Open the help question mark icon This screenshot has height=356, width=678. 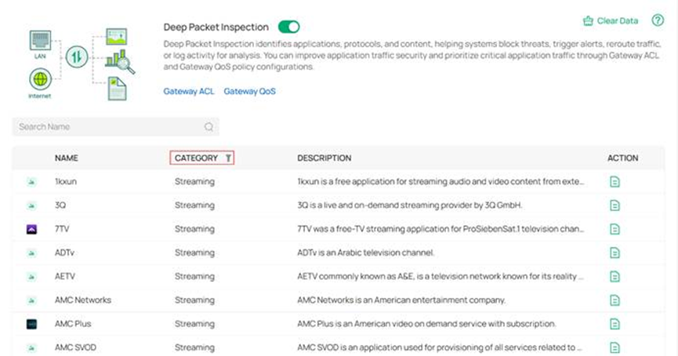[658, 20]
